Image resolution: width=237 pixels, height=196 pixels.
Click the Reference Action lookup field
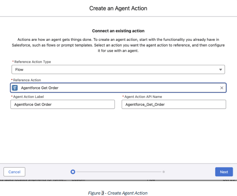tap(118, 88)
